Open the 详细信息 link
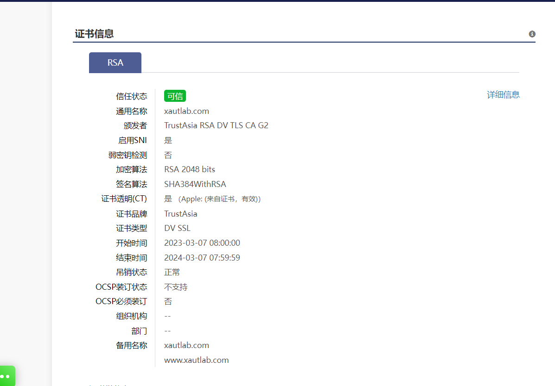Image resolution: width=555 pixels, height=386 pixels. [x=503, y=95]
